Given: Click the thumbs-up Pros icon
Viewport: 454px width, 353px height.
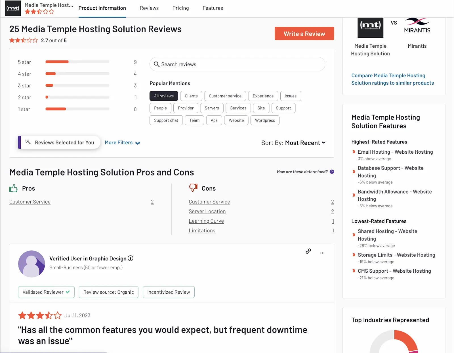Looking at the screenshot, I should click(13, 188).
